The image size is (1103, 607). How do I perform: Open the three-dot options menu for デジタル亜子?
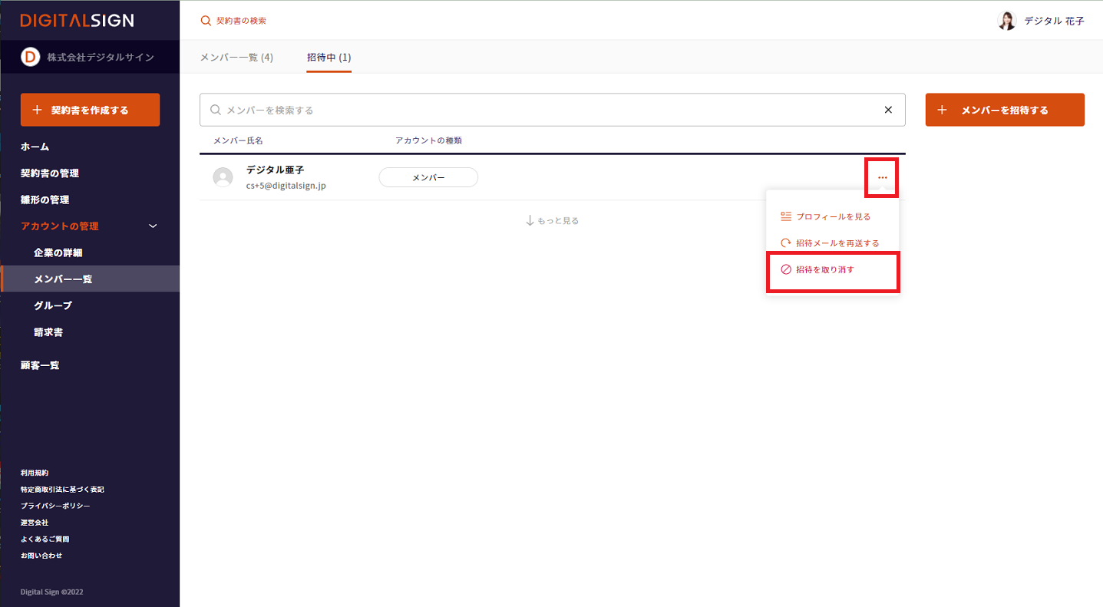pos(882,177)
